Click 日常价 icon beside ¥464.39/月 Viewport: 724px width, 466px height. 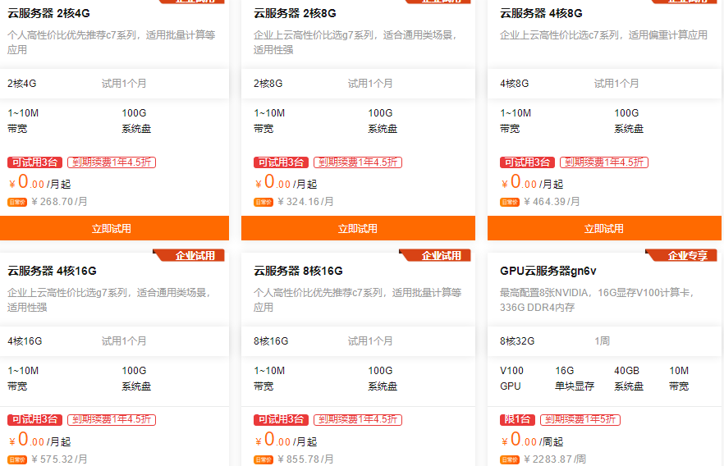(x=510, y=202)
